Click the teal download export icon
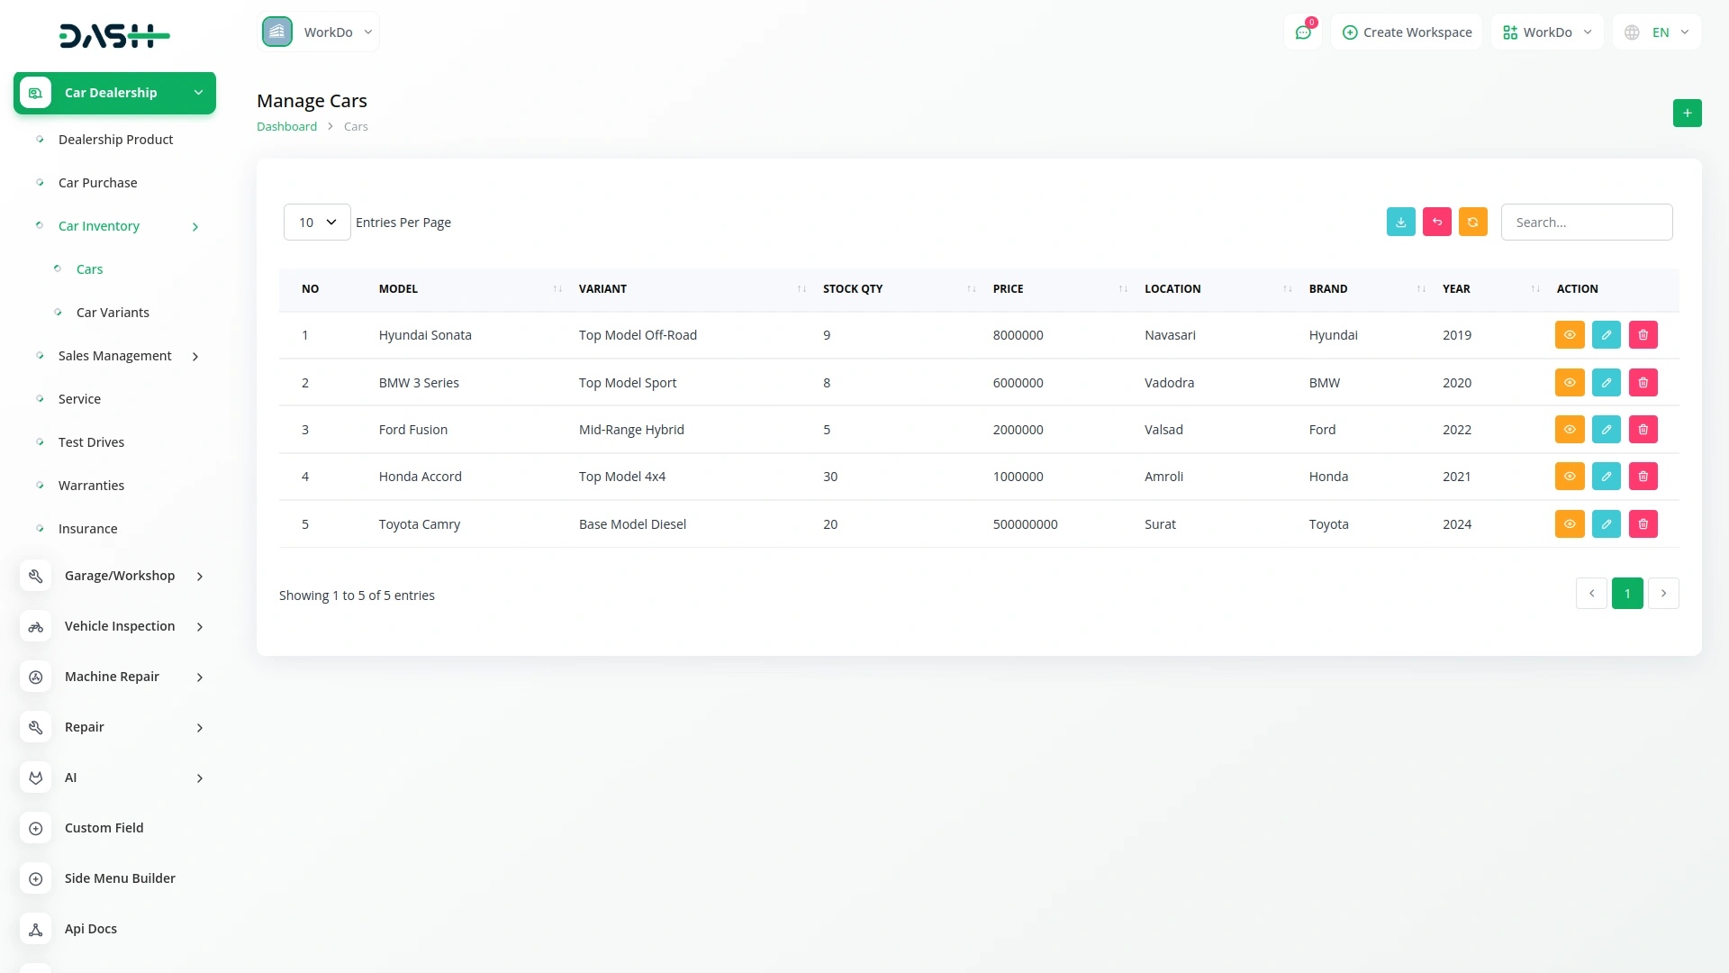Viewport: 1729px width, 973px height. (1400, 222)
